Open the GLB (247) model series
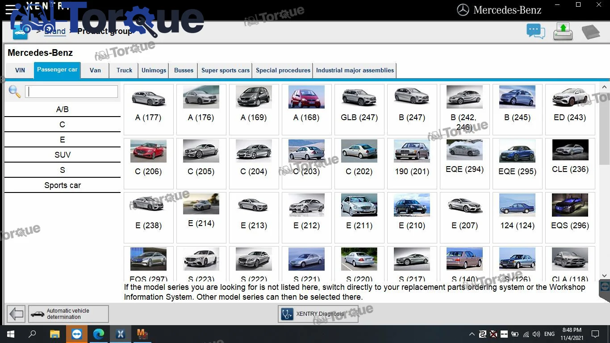This screenshot has height=343, width=610. pos(359,109)
